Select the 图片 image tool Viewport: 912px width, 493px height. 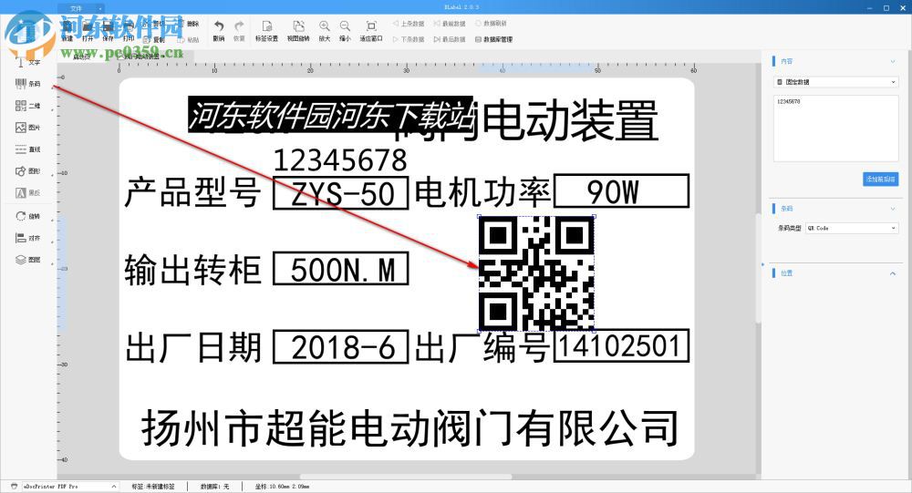(x=27, y=128)
